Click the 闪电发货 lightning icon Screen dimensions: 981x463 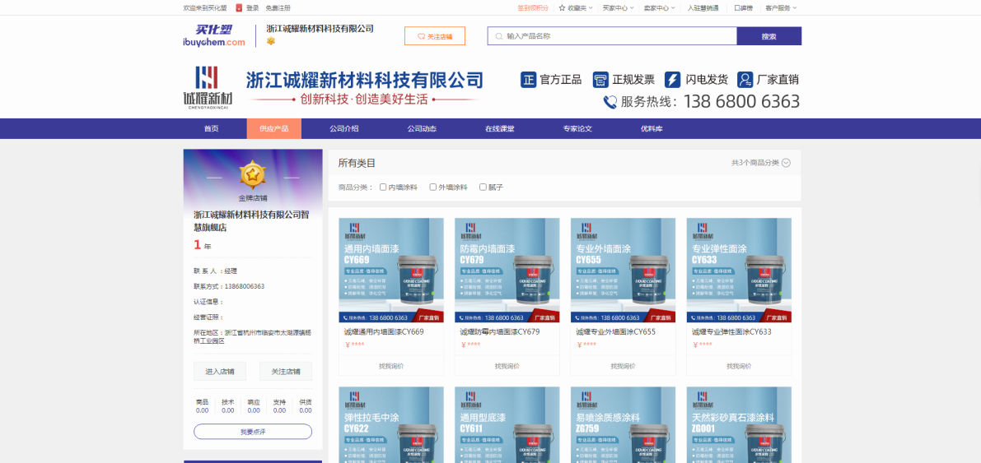click(673, 79)
